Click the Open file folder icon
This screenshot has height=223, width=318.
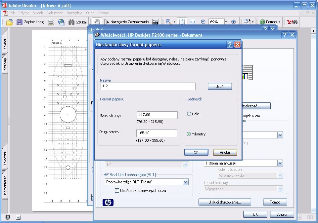tap(10, 22)
